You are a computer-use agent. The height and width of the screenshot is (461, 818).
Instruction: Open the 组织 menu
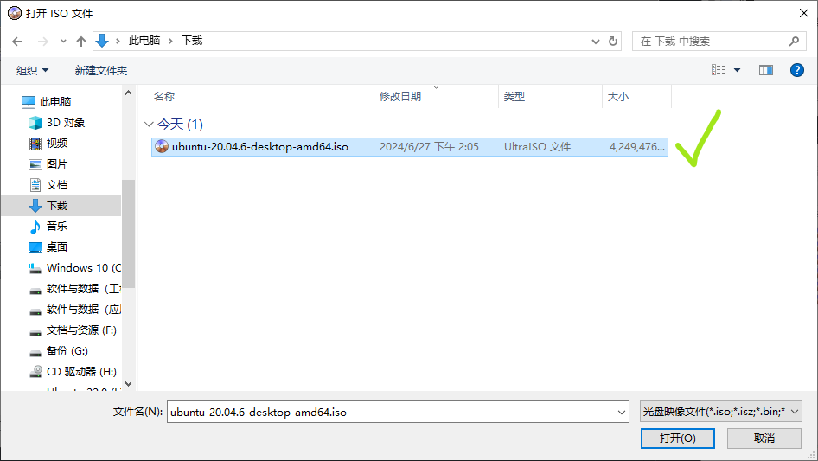(33, 70)
